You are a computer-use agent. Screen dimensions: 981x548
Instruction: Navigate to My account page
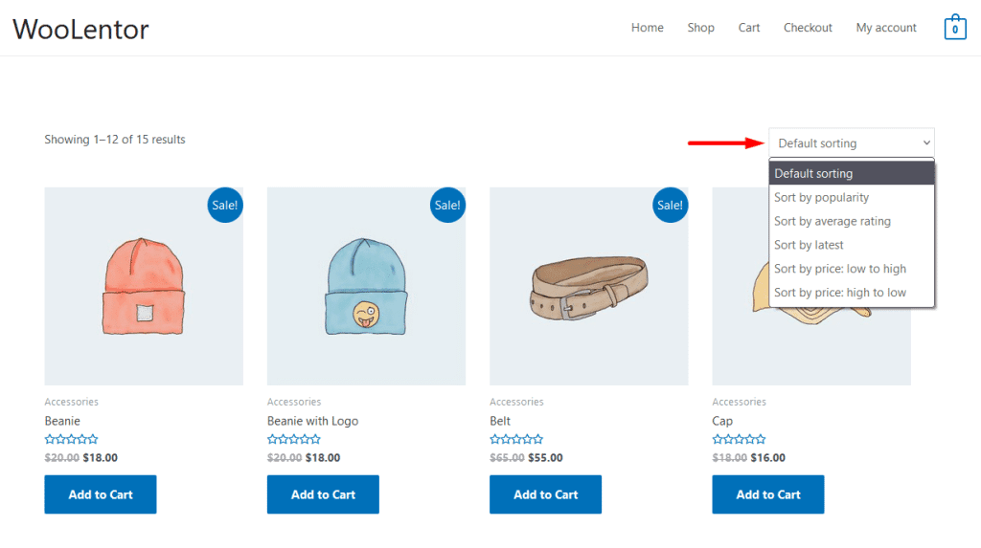point(886,28)
